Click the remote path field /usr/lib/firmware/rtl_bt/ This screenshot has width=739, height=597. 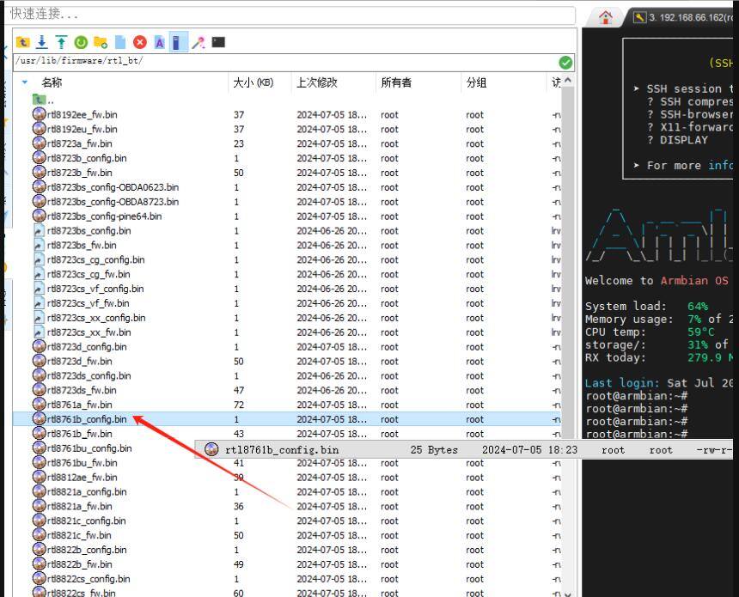tap(285, 62)
